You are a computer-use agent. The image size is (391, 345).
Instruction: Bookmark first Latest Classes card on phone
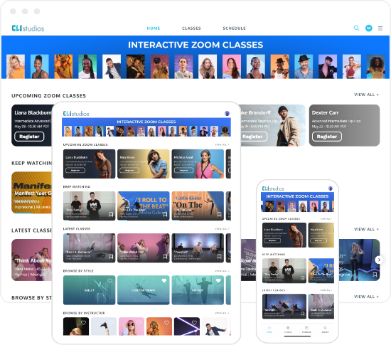302,314
